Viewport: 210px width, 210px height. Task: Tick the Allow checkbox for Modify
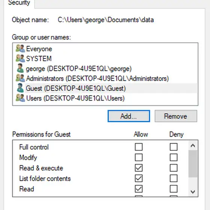click(139, 157)
